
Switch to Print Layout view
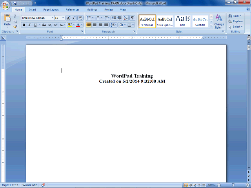pyautogui.click(x=186, y=185)
